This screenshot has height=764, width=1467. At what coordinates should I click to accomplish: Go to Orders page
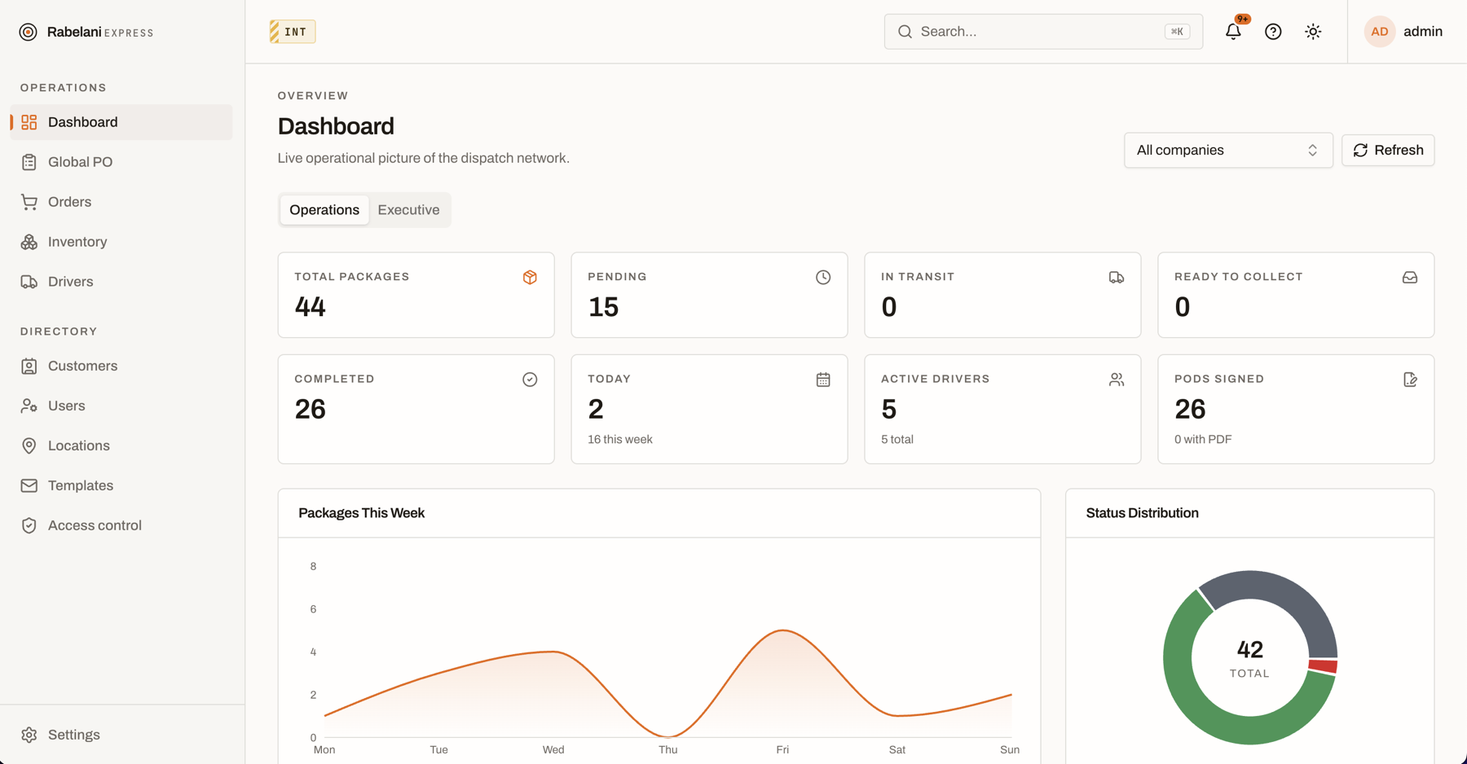(x=121, y=202)
